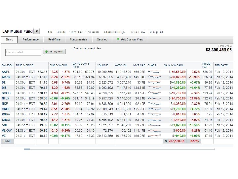The image size is (238, 179).
Task: Sort by the SYMBOL column header
Action: coord(7,65)
